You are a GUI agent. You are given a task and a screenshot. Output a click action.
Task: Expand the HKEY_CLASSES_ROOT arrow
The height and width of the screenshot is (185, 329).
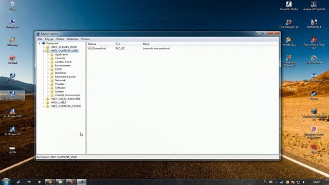[44, 47]
